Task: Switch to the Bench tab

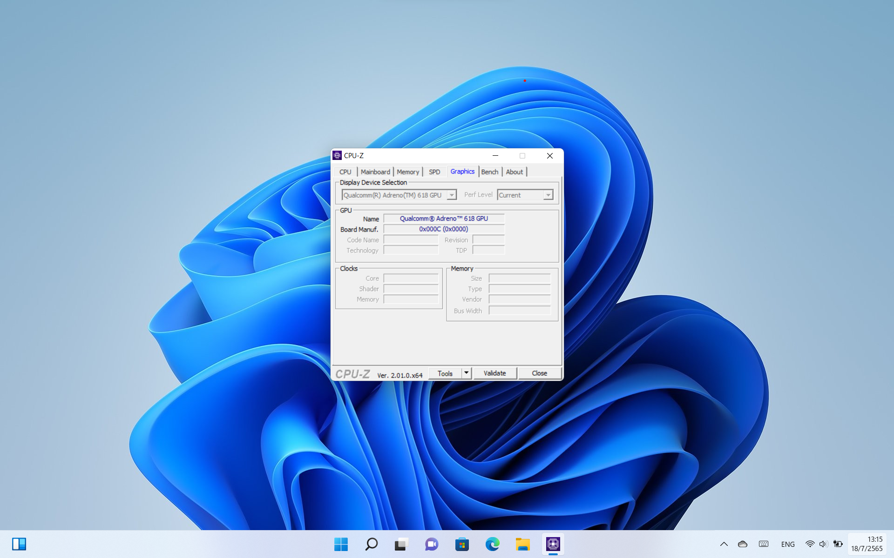Action: click(x=489, y=172)
